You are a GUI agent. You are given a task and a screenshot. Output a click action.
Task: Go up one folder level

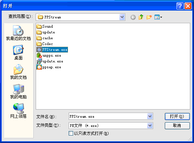pyautogui.click(x=141, y=17)
